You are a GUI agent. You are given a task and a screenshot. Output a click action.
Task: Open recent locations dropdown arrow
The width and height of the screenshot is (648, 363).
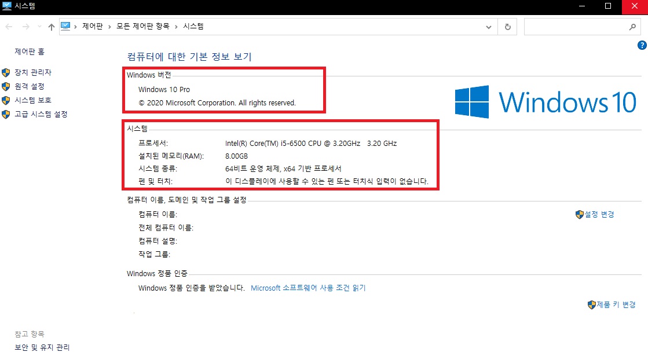point(39,27)
